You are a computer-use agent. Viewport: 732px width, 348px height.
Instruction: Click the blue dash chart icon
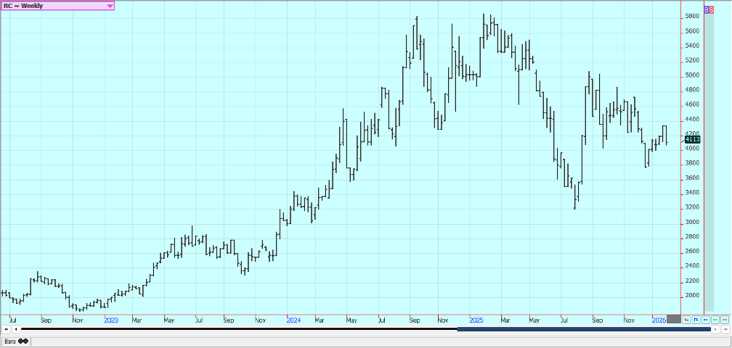point(706,320)
